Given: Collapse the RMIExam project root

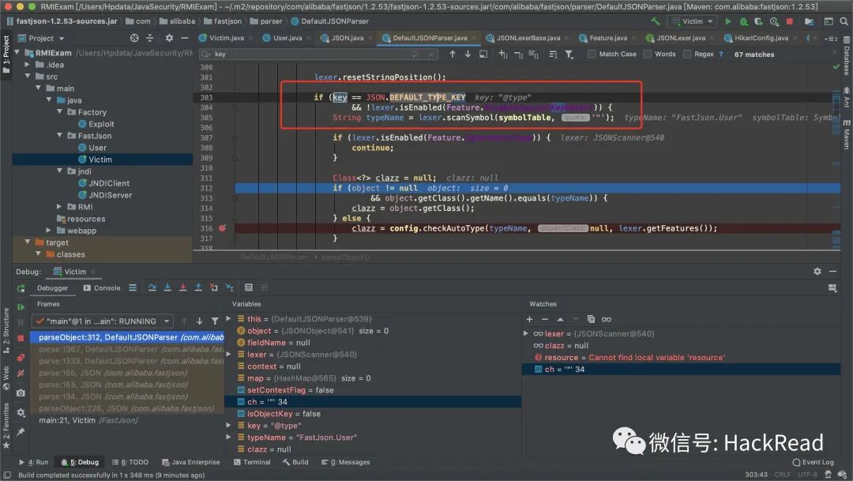Looking at the screenshot, I should coord(17,53).
